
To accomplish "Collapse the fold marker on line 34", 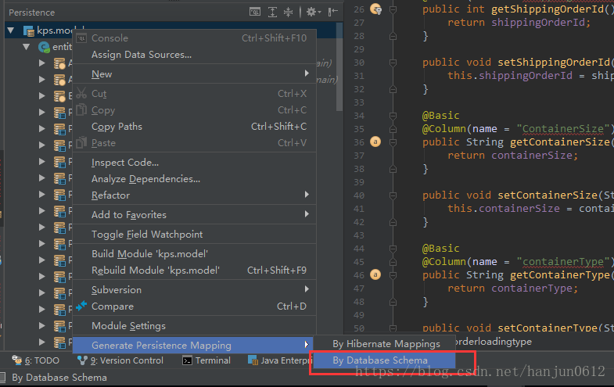I will pyautogui.click(x=393, y=116).
